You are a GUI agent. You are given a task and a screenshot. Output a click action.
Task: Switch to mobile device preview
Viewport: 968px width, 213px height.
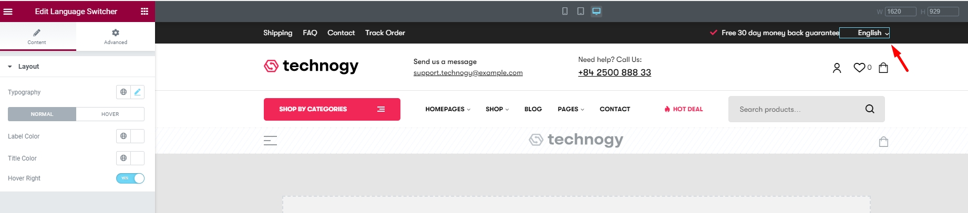click(x=565, y=11)
